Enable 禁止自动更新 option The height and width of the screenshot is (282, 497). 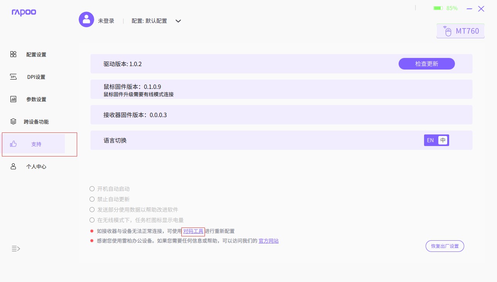[x=92, y=199]
